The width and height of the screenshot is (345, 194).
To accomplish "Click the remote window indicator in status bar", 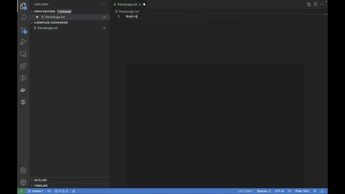I will coord(22,191).
